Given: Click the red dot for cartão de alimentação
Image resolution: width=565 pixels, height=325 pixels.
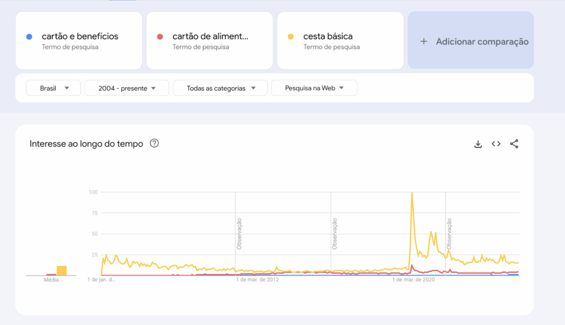Looking at the screenshot, I should click(x=159, y=37).
